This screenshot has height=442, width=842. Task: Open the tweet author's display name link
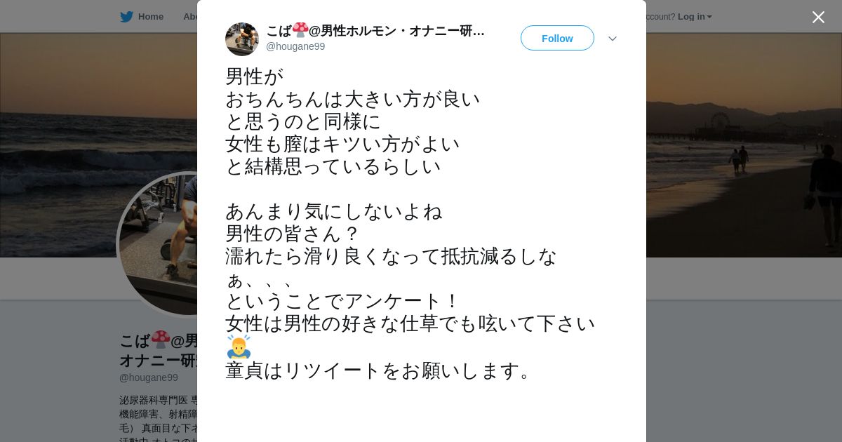[375, 30]
